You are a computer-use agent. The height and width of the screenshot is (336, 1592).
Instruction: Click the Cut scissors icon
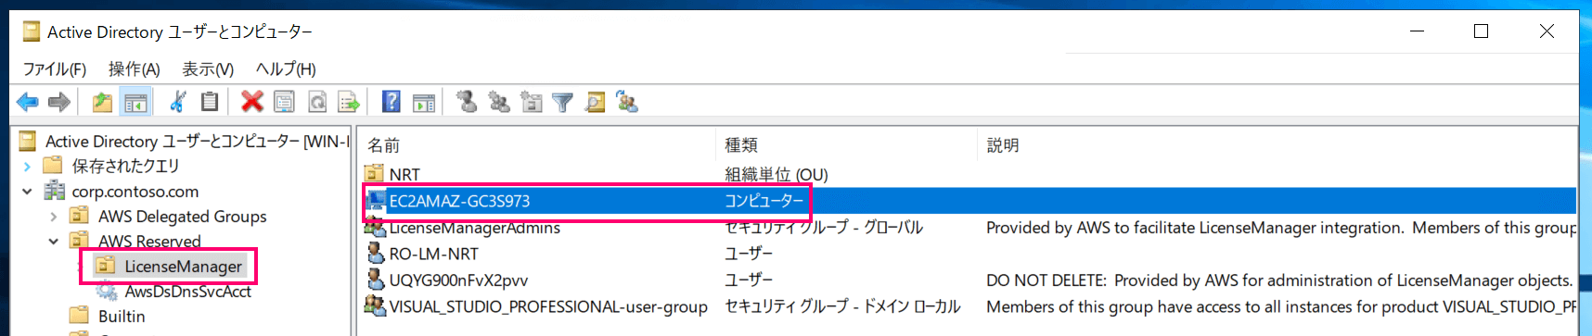tap(178, 102)
